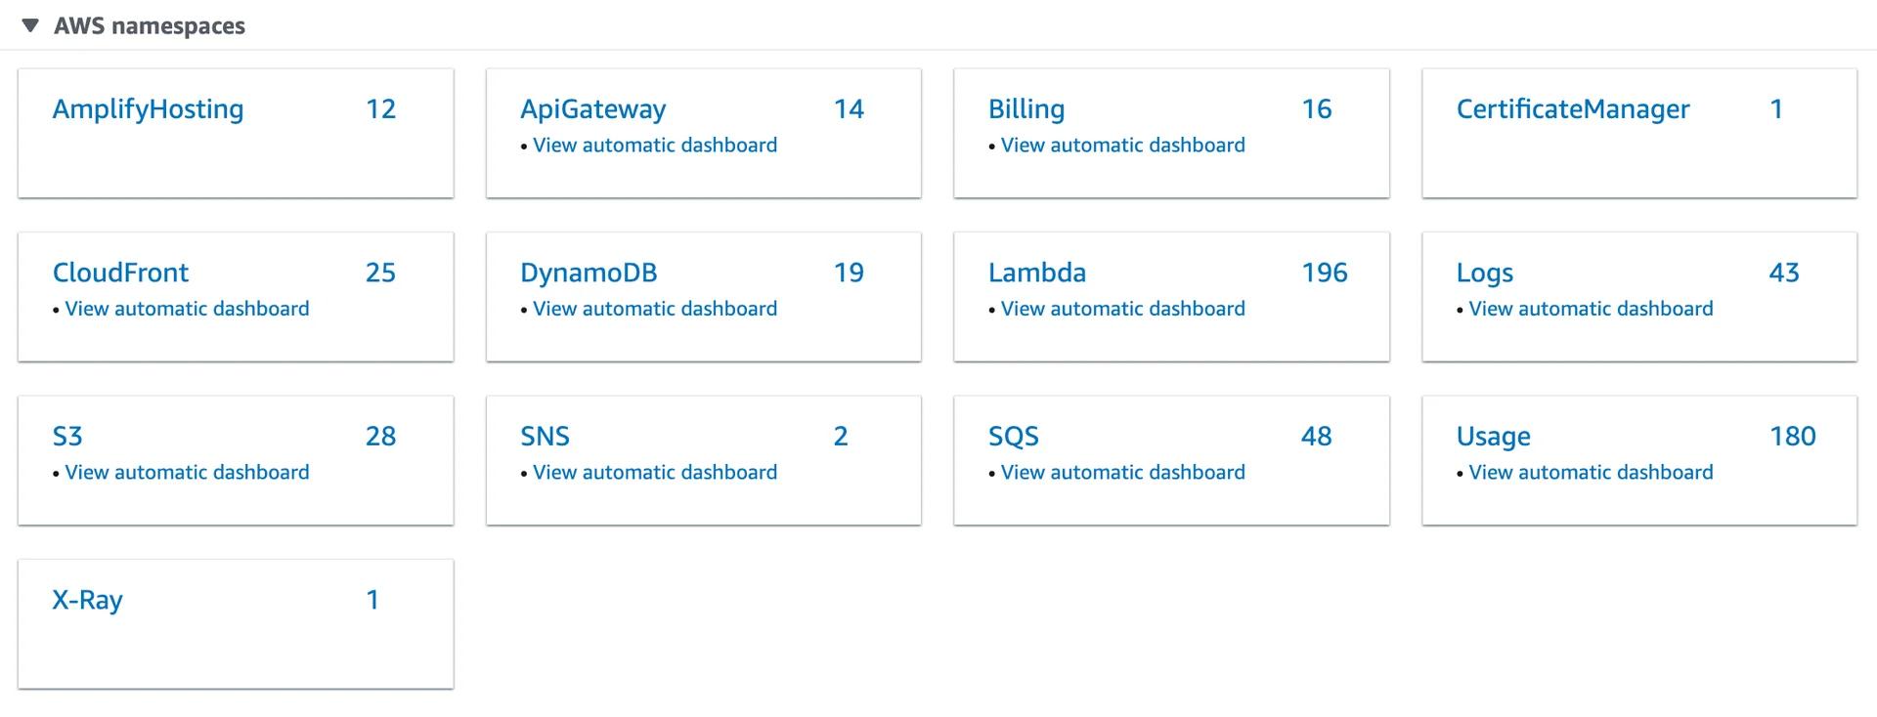Viewport: 1877px width, 717px height.
Task: Open the Usage namespace
Action: click(x=1493, y=436)
